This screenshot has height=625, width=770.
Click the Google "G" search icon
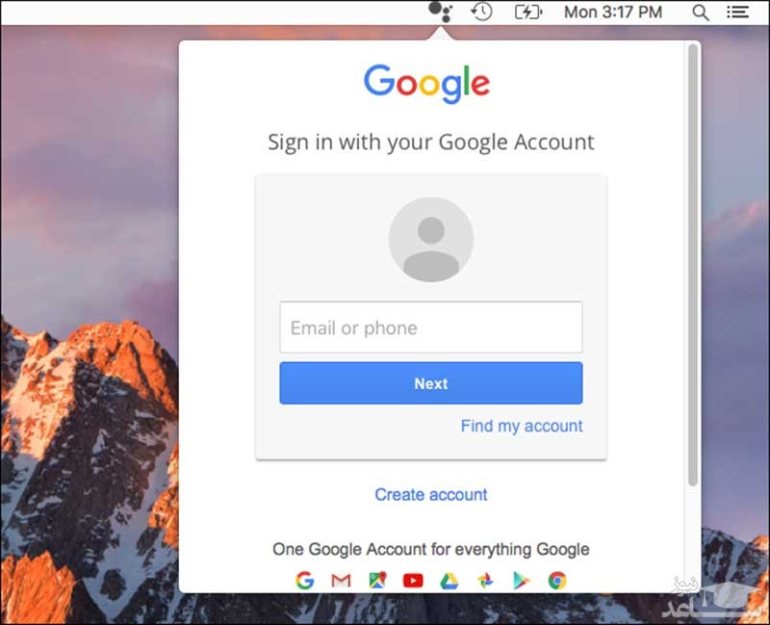click(x=305, y=581)
